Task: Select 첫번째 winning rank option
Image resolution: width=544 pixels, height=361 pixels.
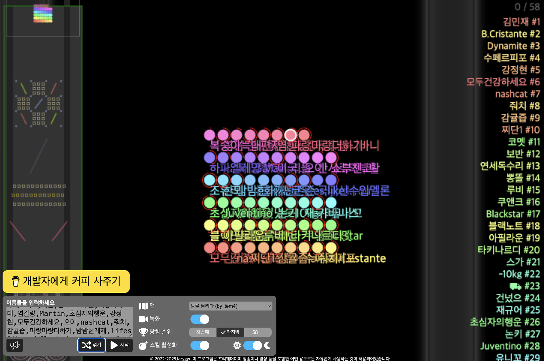Action: [x=203, y=332]
